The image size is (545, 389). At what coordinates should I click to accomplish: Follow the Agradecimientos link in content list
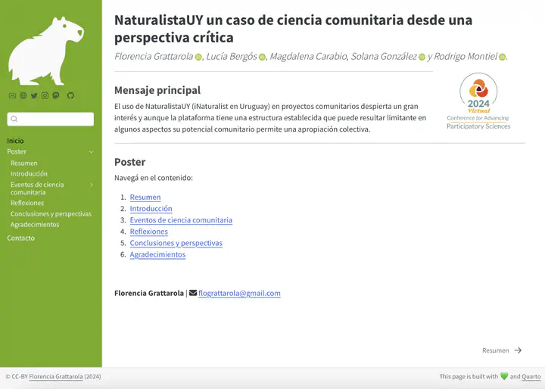[157, 254]
